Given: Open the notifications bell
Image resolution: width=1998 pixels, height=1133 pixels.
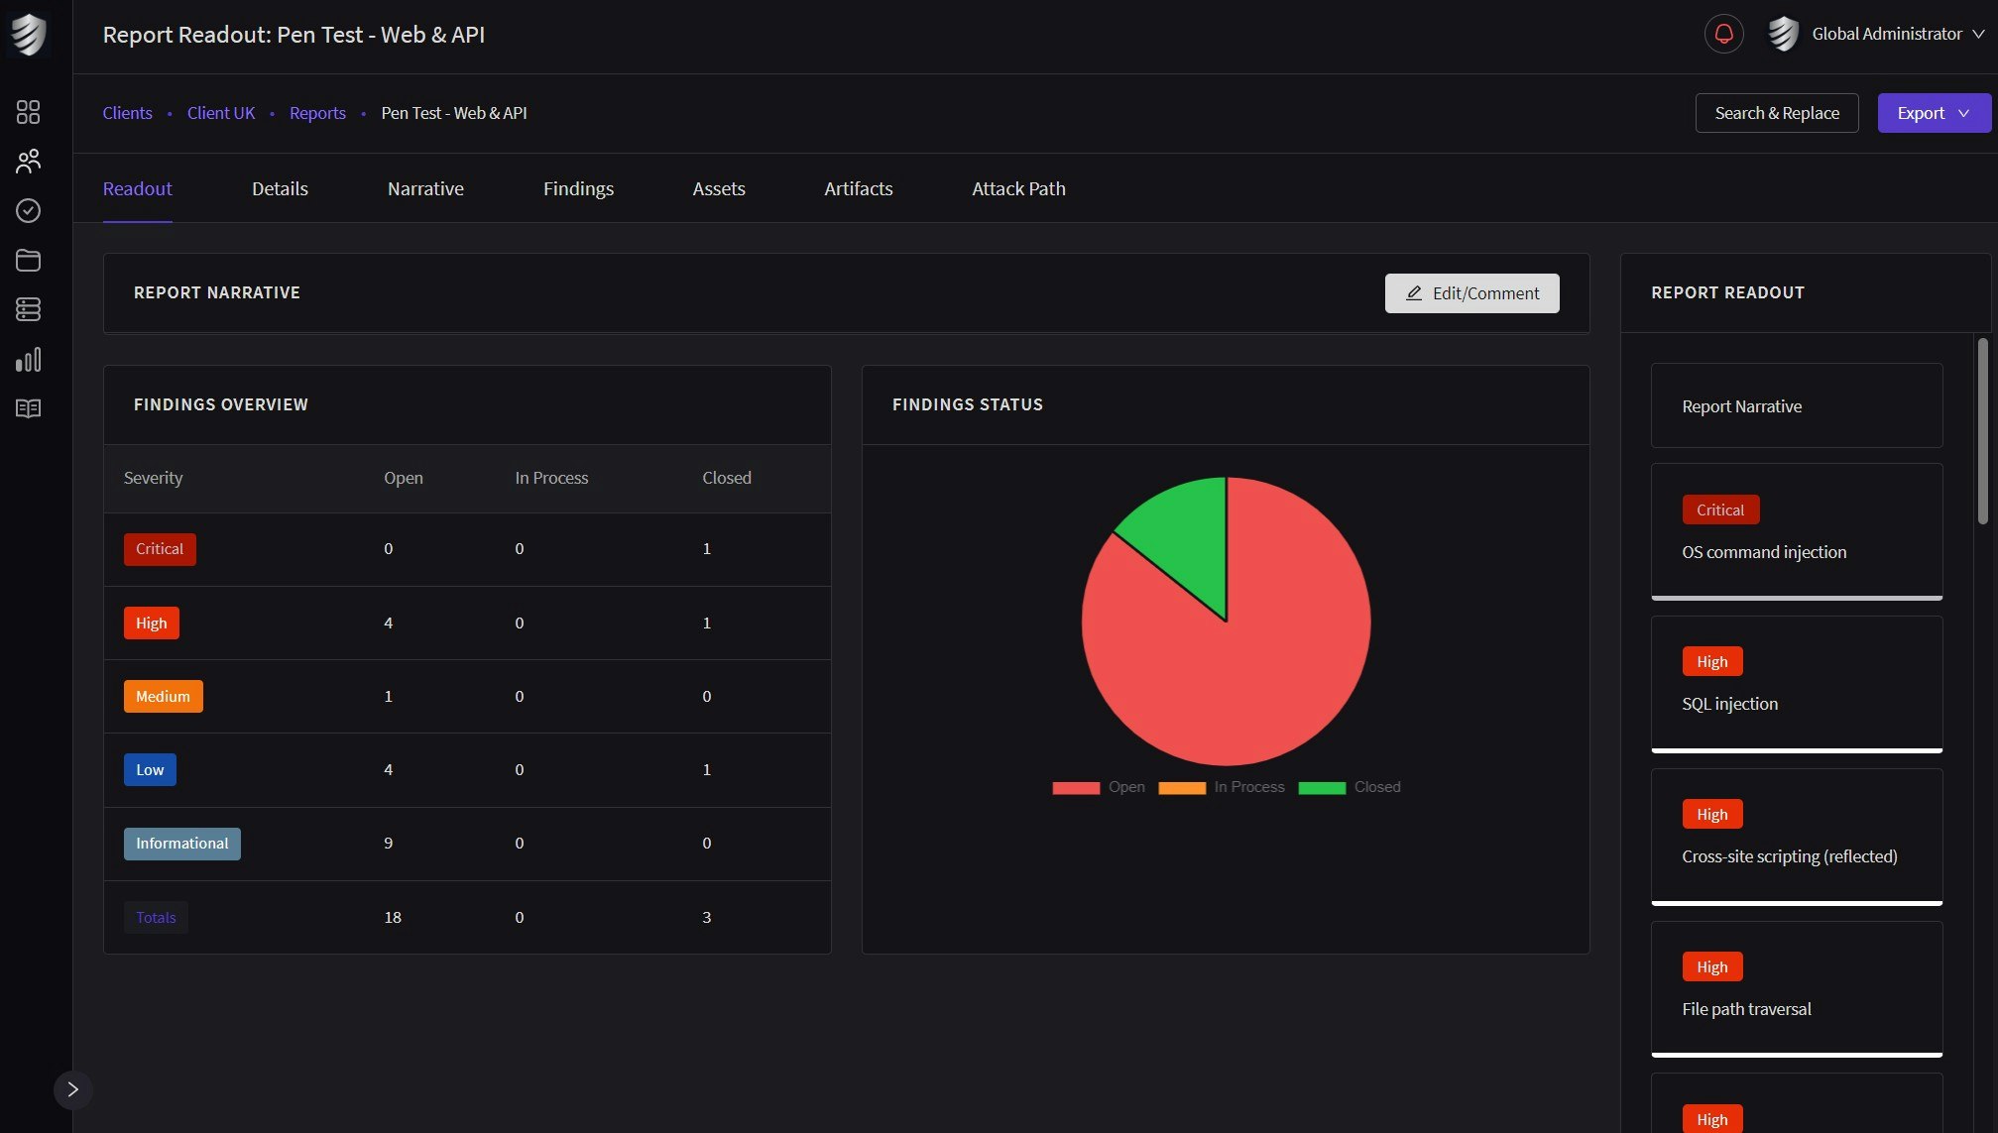Looking at the screenshot, I should coord(1723,34).
